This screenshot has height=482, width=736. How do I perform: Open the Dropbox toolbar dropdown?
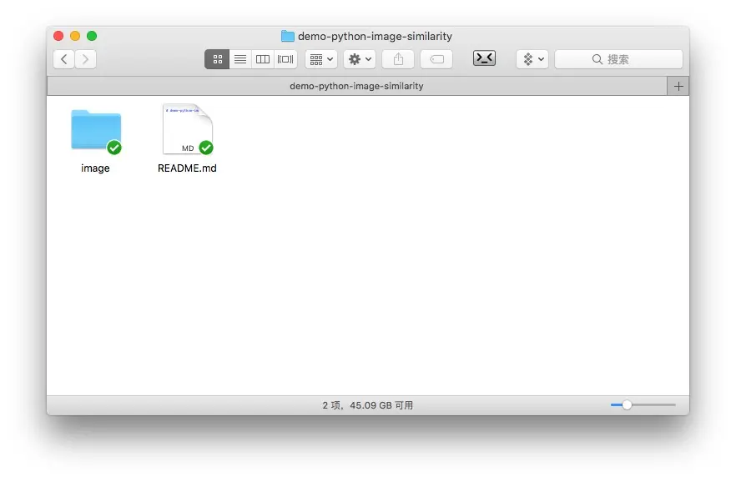coord(532,59)
